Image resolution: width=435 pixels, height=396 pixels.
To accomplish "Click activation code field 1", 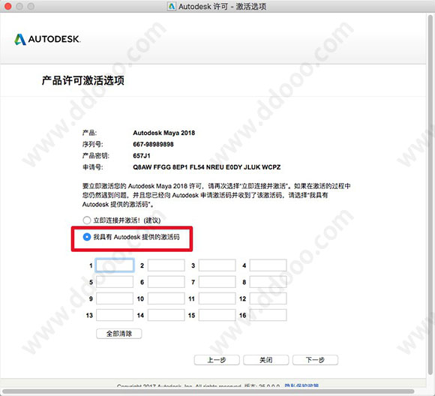I will coord(115,265).
